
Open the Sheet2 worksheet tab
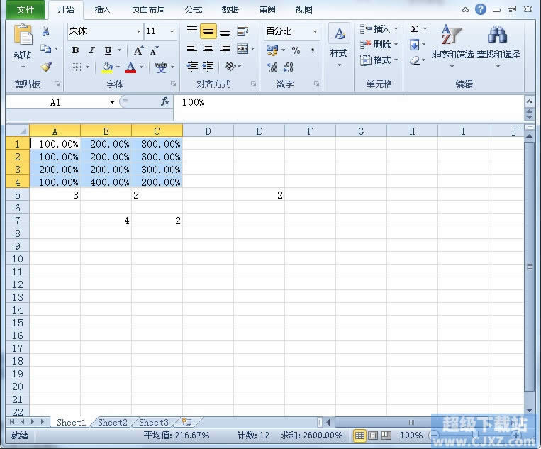(113, 423)
